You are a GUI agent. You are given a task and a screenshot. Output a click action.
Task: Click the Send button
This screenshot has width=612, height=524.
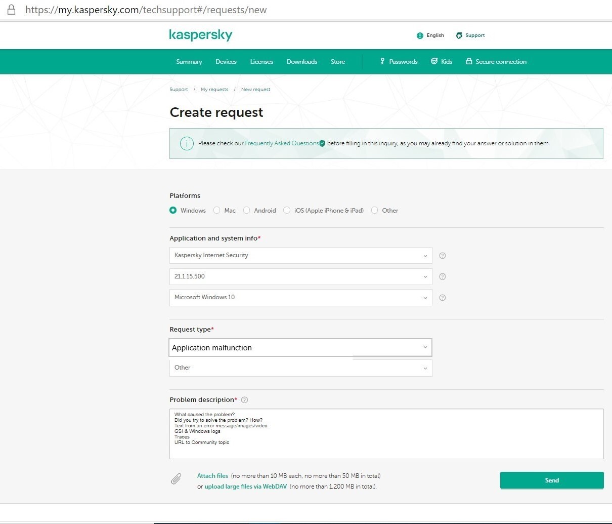(x=552, y=480)
